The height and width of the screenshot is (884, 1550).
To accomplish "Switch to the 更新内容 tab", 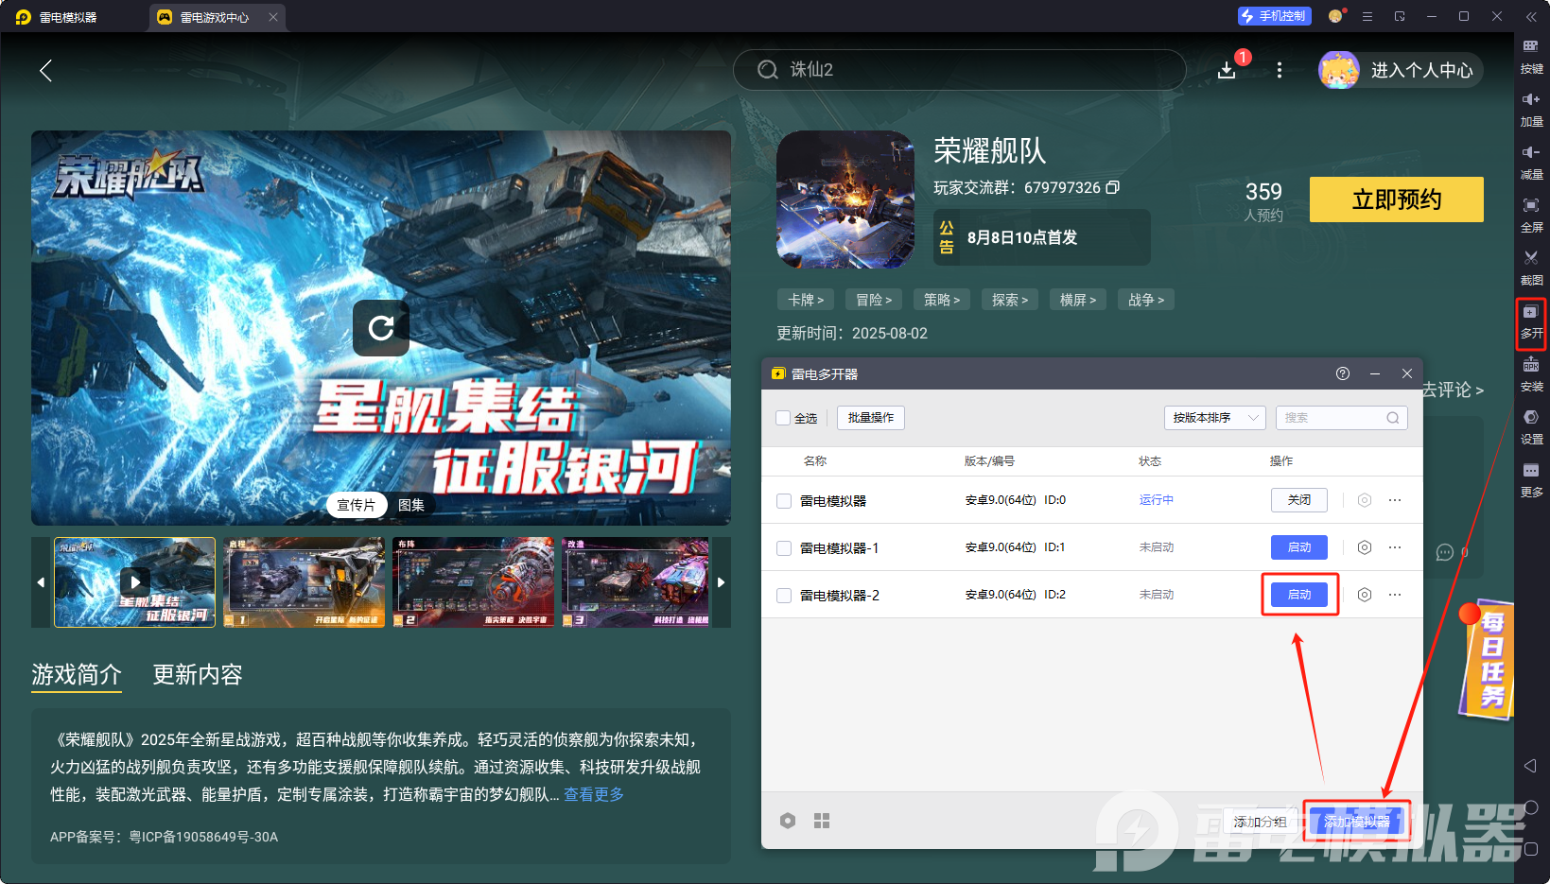I will (197, 674).
